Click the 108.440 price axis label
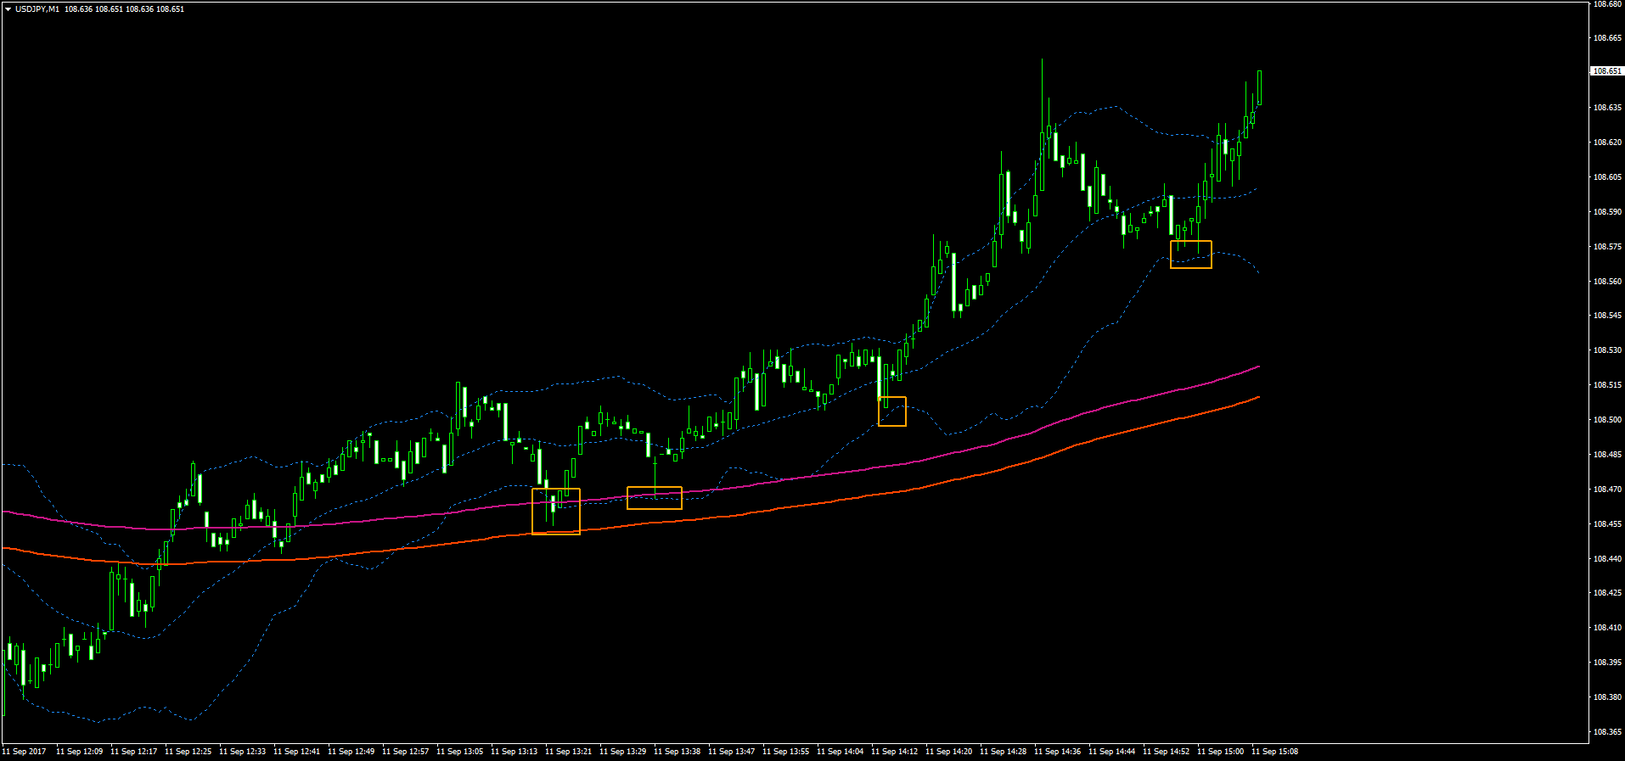The width and height of the screenshot is (1625, 761). click(x=1608, y=559)
